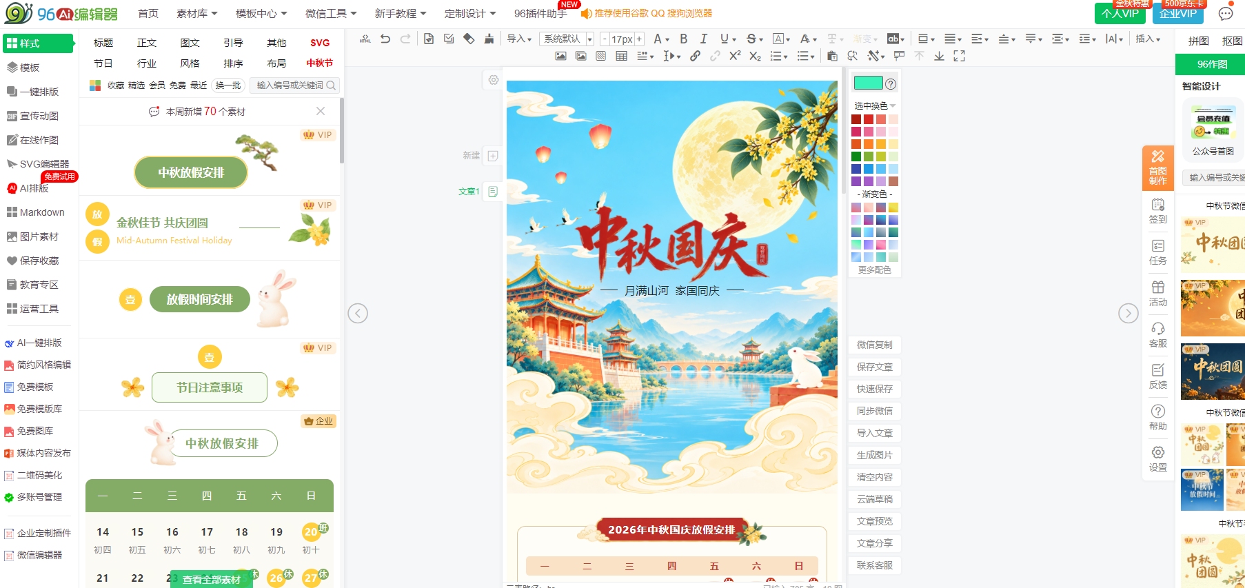This screenshot has height=588, width=1245.
Task: Click the paste as plain text icon
Action: click(x=832, y=56)
